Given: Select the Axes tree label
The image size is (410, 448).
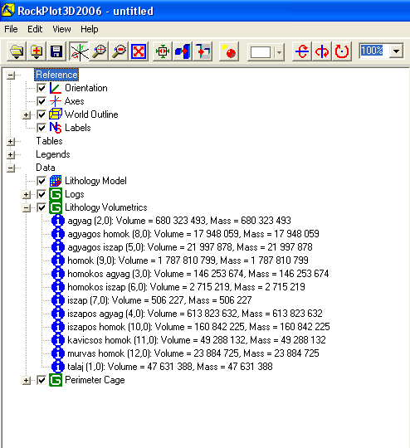Looking at the screenshot, I should pos(75,101).
